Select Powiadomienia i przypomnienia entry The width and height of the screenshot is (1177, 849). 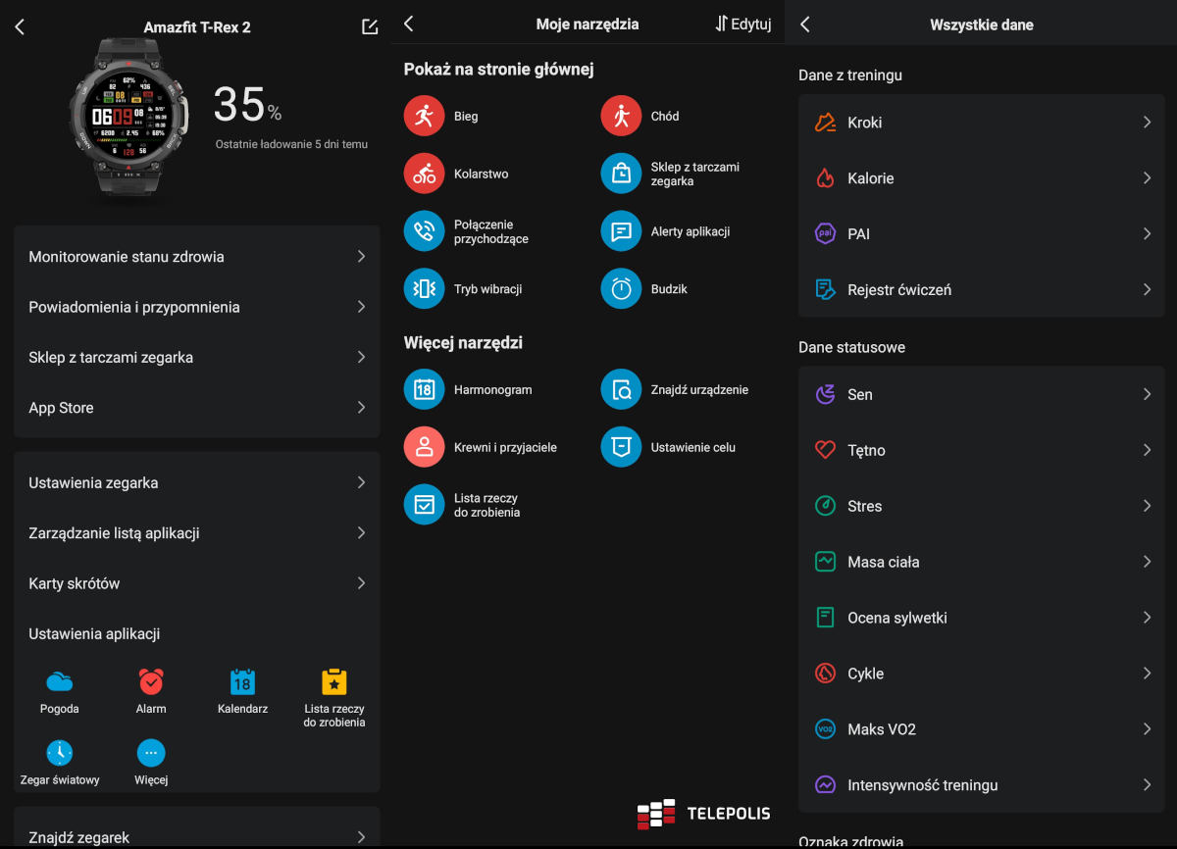(x=196, y=307)
